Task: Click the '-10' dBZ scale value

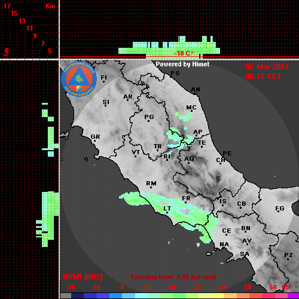Action: point(95,287)
